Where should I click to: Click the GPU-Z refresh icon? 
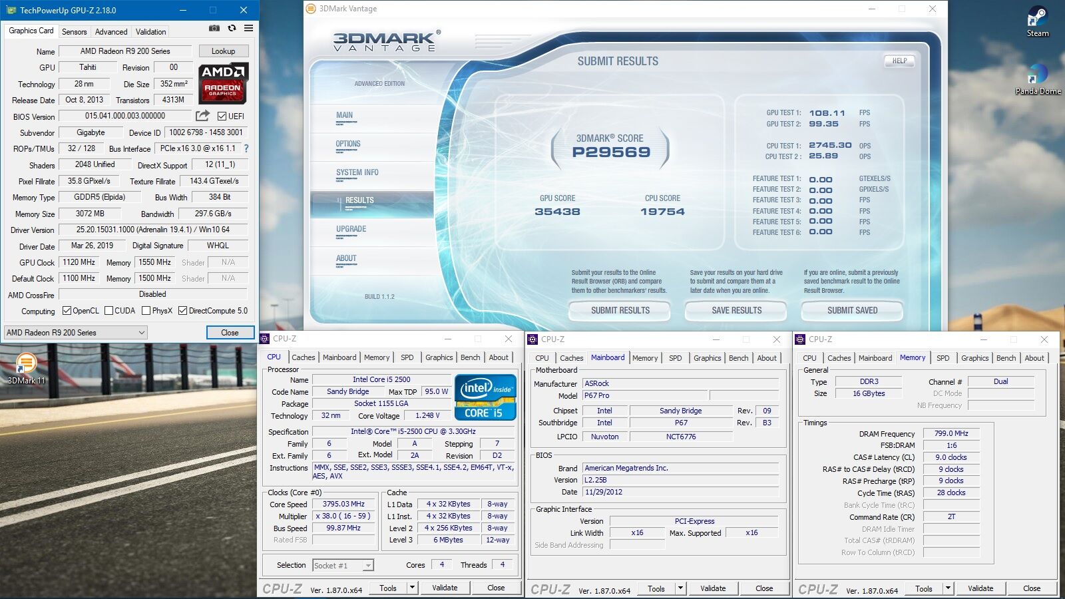coord(232,29)
